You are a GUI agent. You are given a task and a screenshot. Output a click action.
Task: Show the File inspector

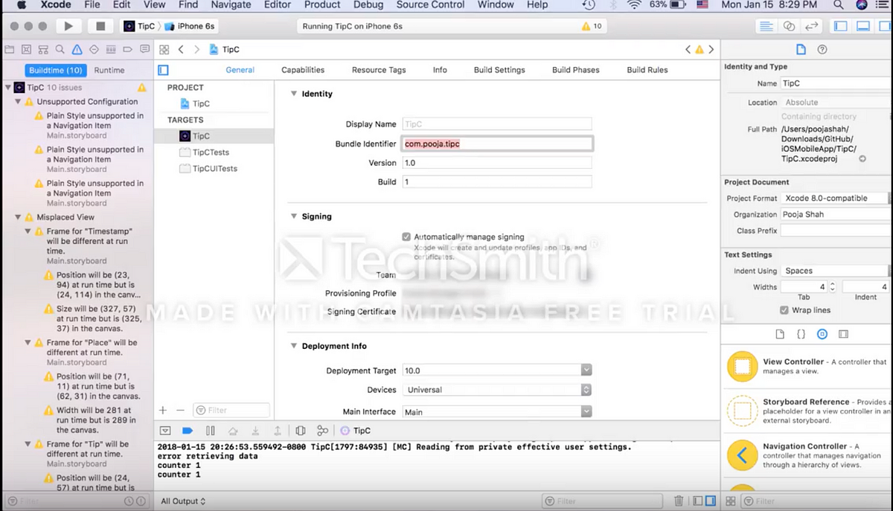tap(801, 50)
